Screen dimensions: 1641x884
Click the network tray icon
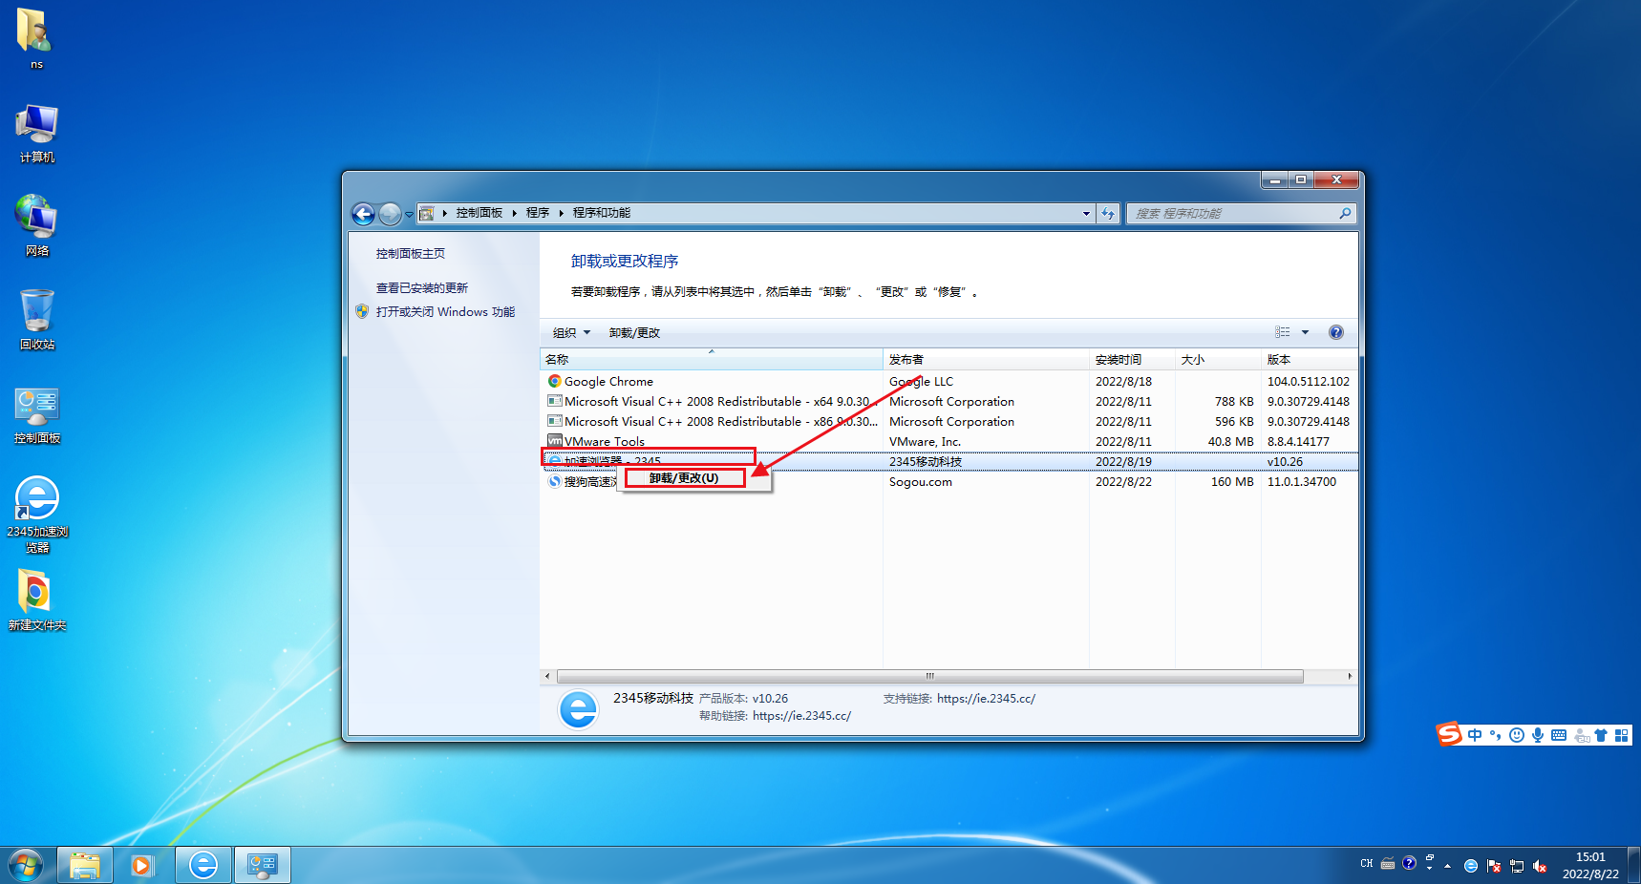(x=1517, y=866)
